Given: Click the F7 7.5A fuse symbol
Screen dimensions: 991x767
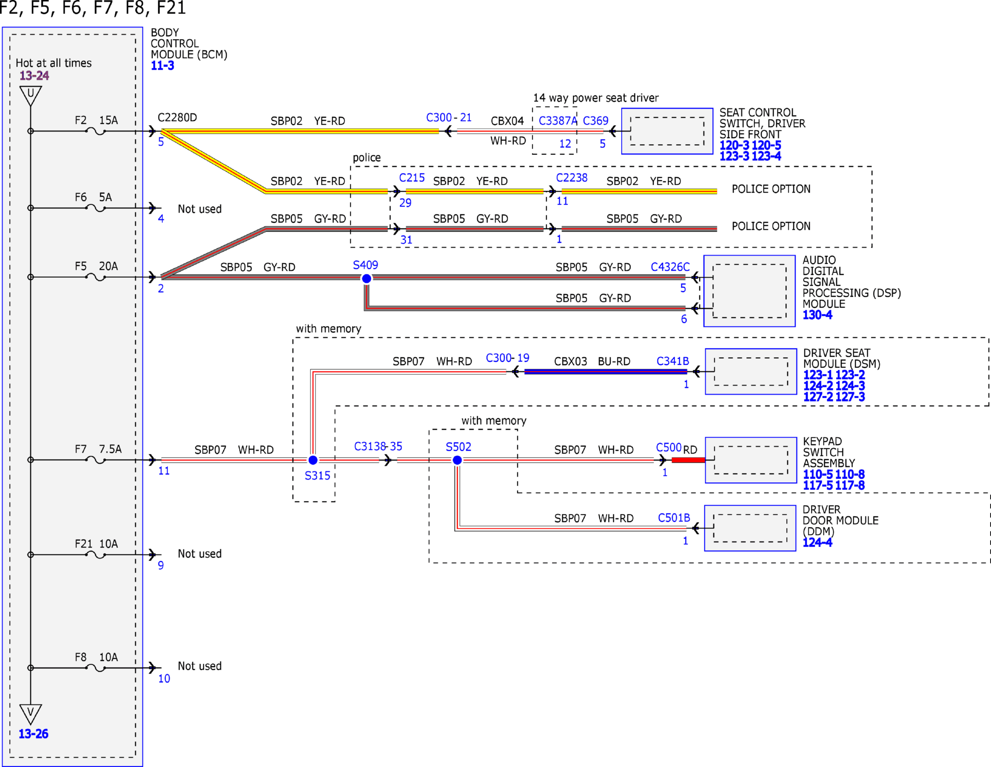Looking at the screenshot, I should coord(96,460).
